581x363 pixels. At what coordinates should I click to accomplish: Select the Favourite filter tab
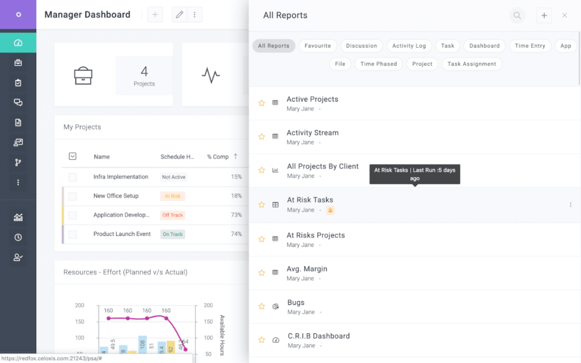point(318,45)
